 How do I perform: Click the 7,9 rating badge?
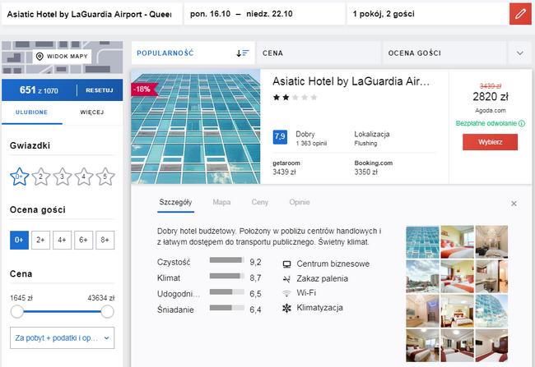coord(280,136)
